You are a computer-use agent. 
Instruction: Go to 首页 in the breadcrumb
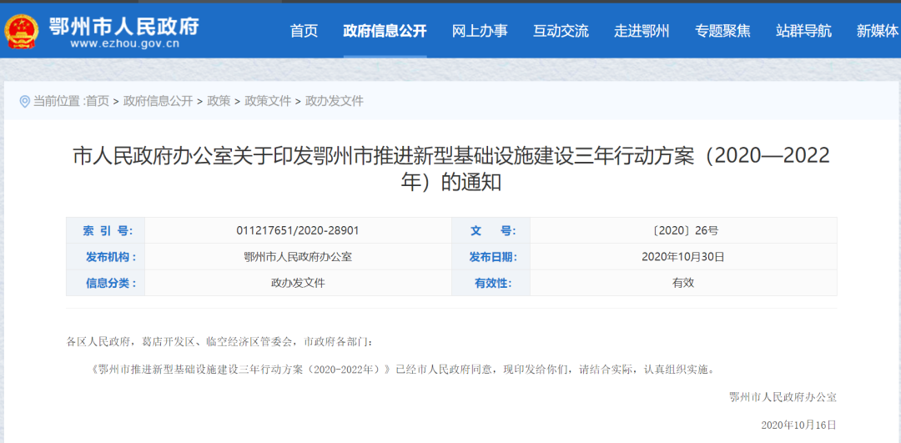98,101
